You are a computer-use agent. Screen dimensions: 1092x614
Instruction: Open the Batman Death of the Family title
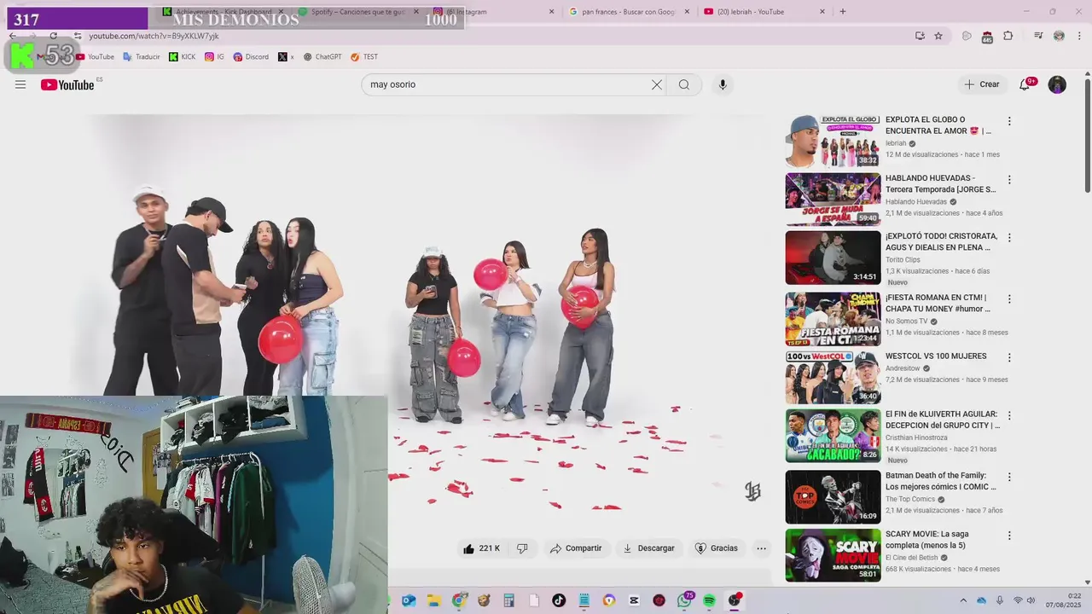pyautogui.click(x=941, y=481)
